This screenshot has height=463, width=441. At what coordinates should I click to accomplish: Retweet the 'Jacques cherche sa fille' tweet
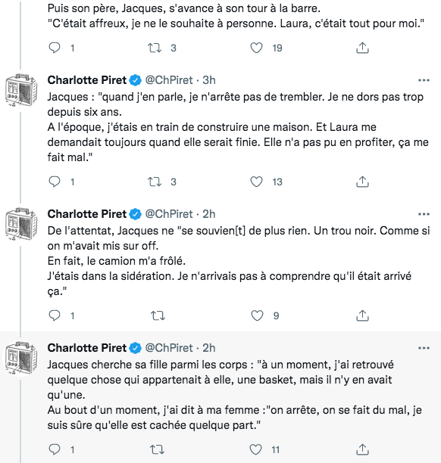(x=157, y=449)
